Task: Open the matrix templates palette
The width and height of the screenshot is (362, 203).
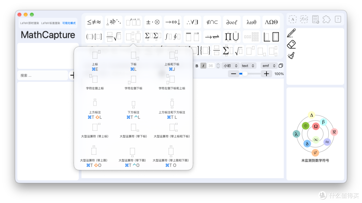Action: coord(251,37)
